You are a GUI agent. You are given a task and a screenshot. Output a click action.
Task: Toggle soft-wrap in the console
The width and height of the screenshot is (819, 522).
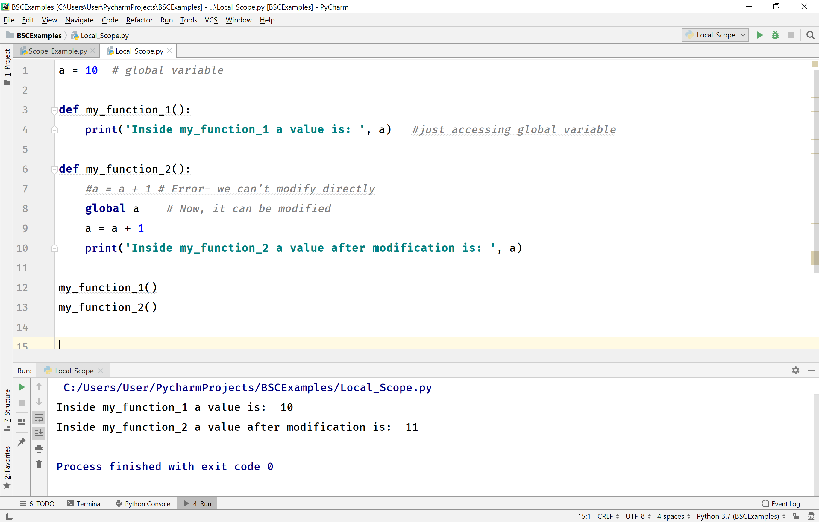click(x=39, y=418)
